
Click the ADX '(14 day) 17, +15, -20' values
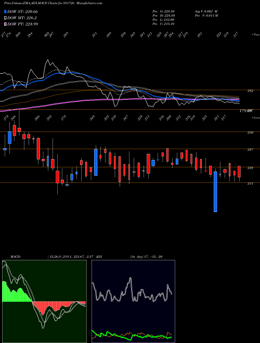click(x=146, y=257)
